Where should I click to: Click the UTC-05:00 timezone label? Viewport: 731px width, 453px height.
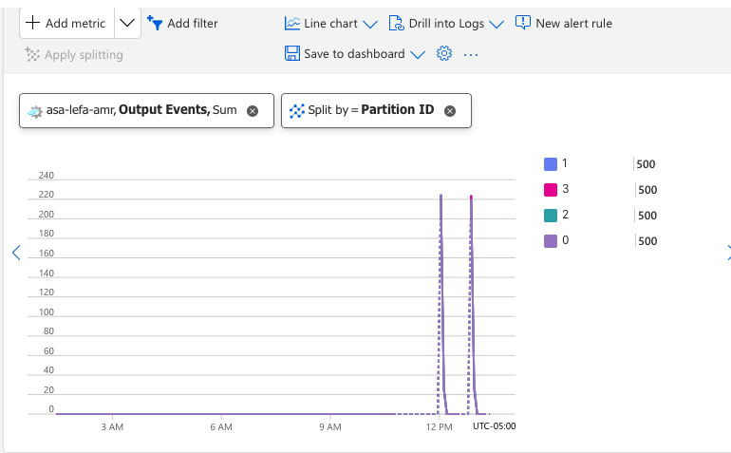(x=495, y=426)
